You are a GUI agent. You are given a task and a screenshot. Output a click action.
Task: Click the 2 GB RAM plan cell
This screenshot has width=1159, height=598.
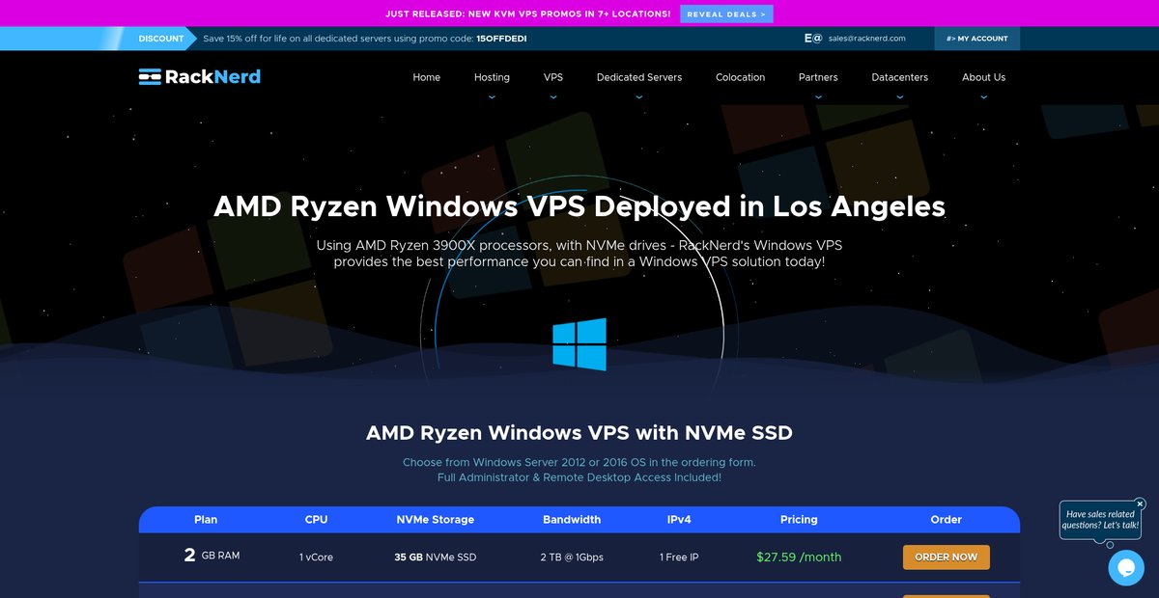[212, 557]
